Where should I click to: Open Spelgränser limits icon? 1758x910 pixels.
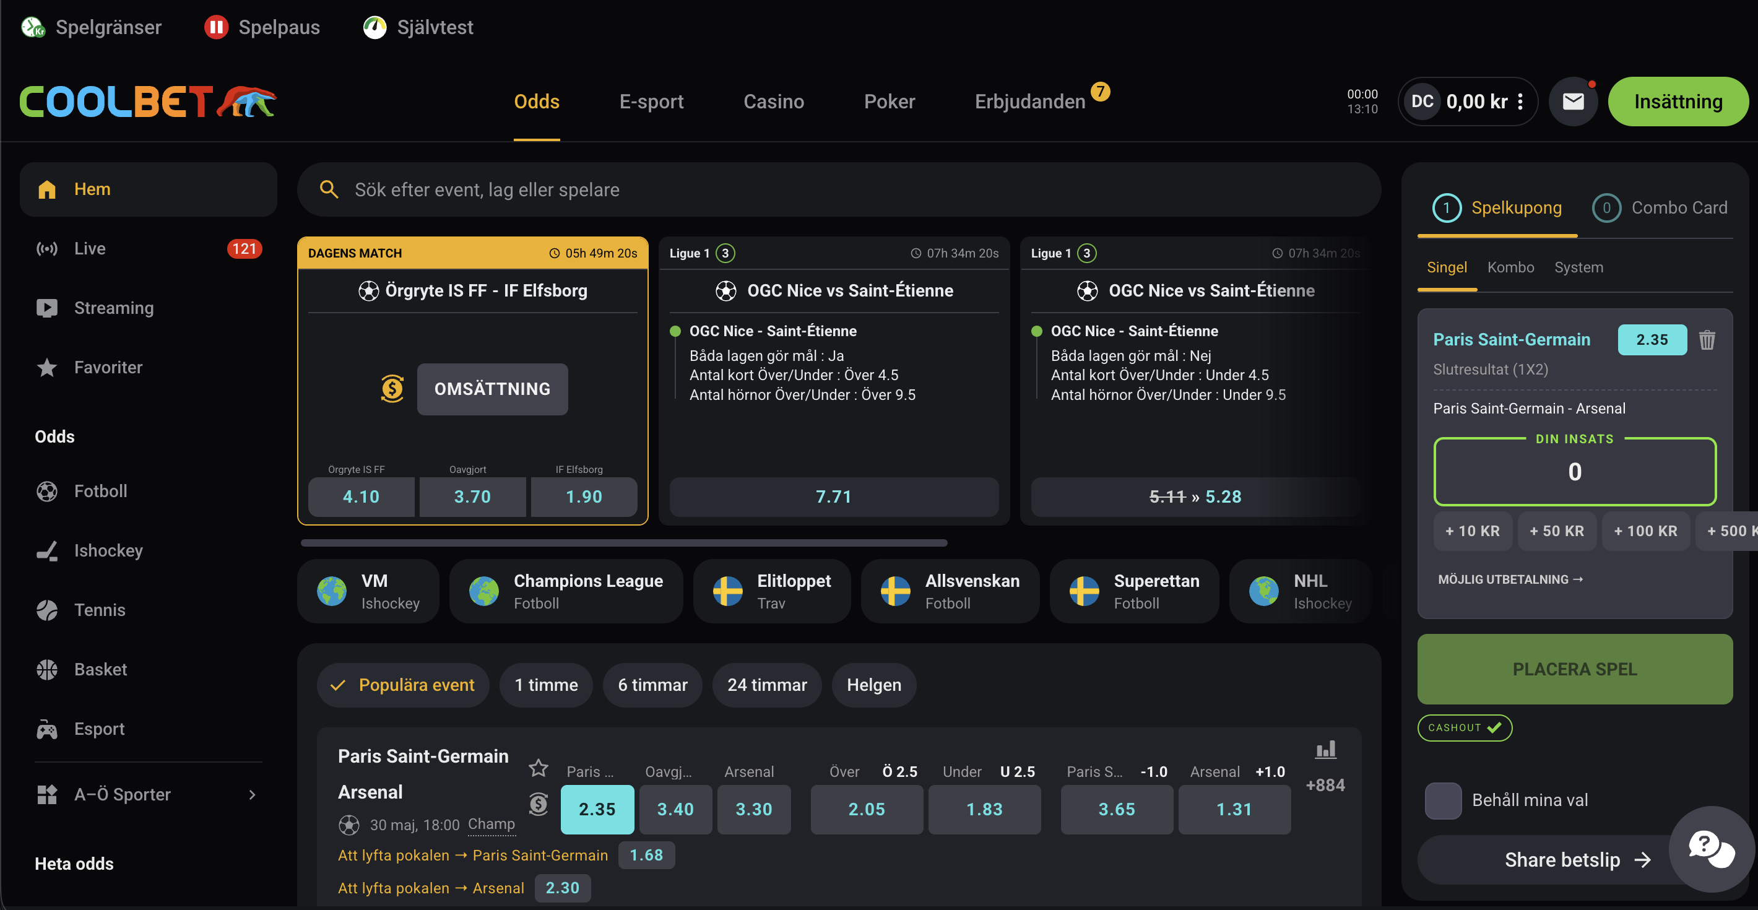point(33,27)
